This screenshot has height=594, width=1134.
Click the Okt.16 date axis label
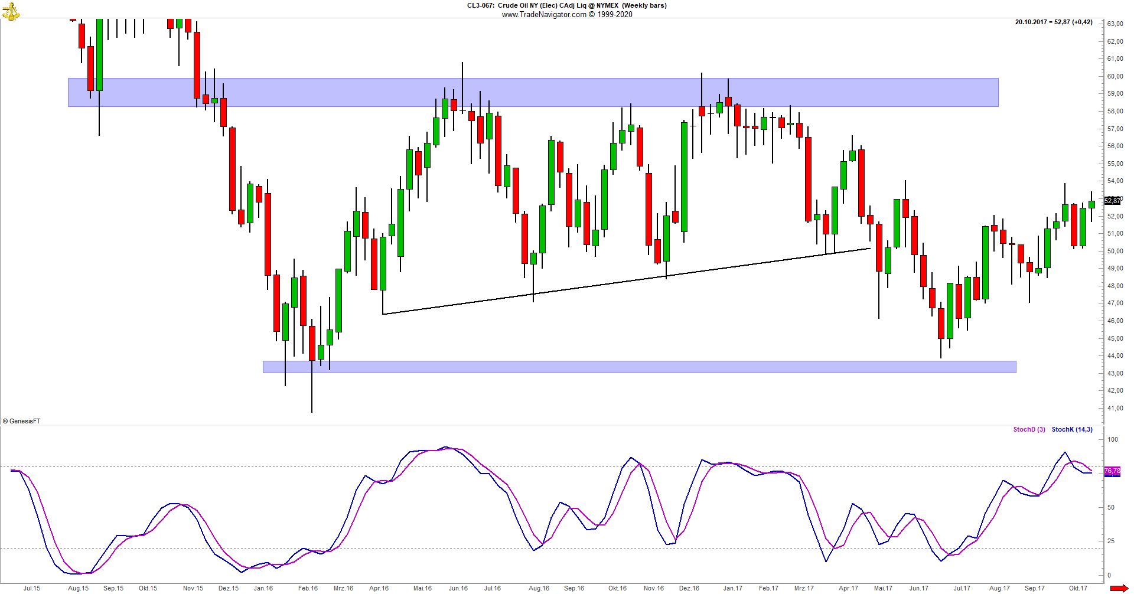pyautogui.click(x=617, y=588)
